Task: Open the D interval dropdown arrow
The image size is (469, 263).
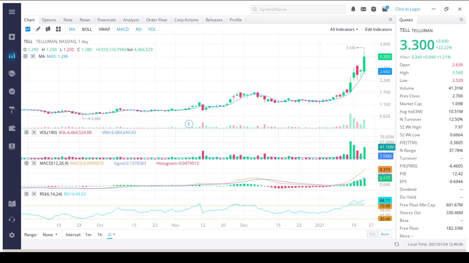Action: pyautogui.click(x=114, y=235)
